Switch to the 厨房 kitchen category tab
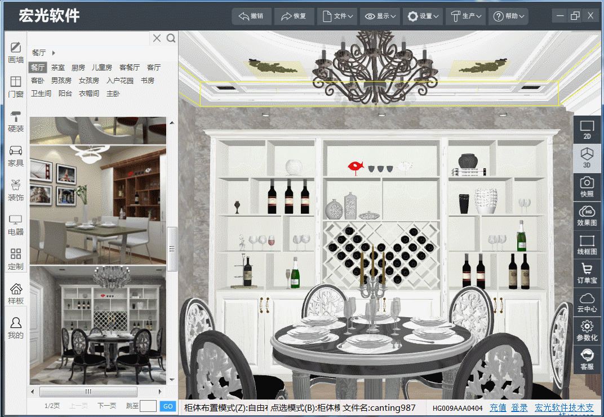Screen dimensions: 604x417 click(x=78, y=67)
